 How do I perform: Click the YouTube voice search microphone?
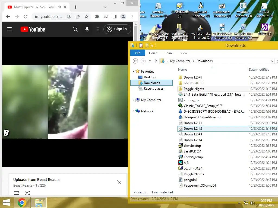click(x=87, y=29)
